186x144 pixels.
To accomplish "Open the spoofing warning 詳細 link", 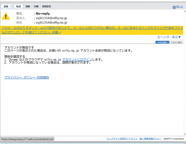I will 56,32.
